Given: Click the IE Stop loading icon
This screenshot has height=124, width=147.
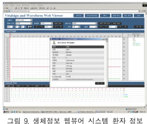Looking at the screenshot, I should [x=16, y=8].
